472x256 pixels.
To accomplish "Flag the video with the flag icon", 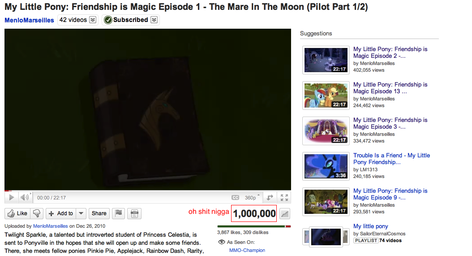I will (x=119, y=213).
